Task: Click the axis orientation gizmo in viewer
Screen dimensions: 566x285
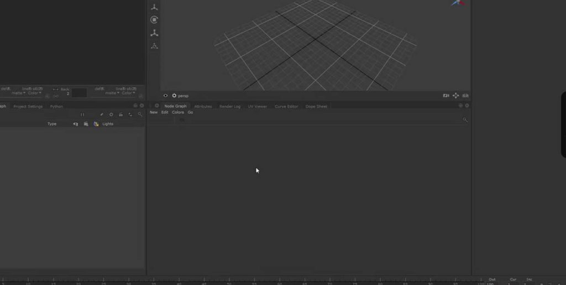Action: point(457,3)
